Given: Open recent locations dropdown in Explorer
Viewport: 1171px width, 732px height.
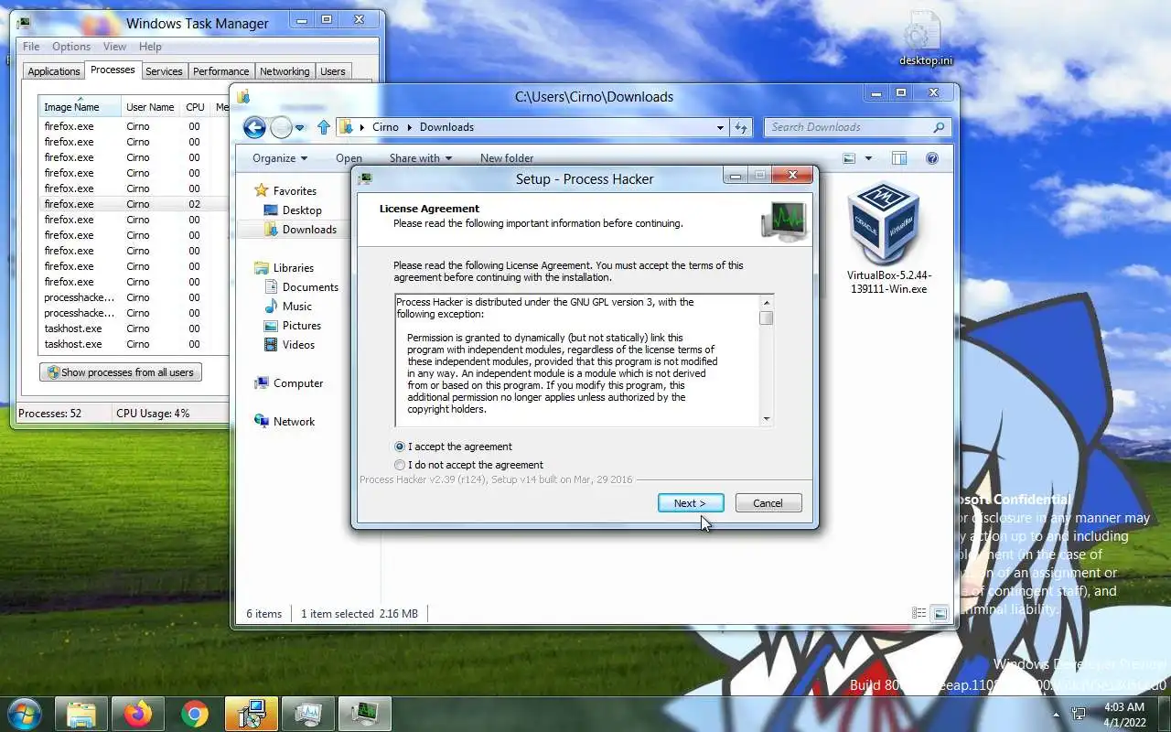Looking at the screenshot, I should pyautogui.click(x=300, y=128).
